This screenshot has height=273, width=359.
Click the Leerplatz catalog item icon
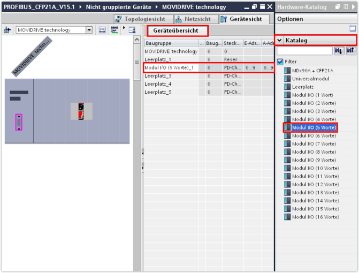pyautogui.click(x=287, y=87)
